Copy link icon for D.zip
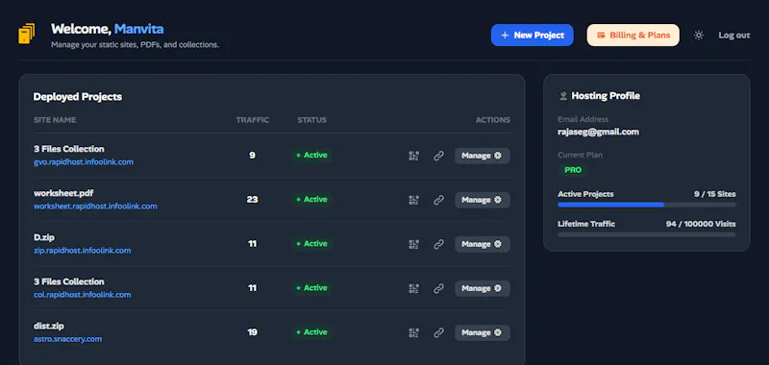 [x=439, y=244]
